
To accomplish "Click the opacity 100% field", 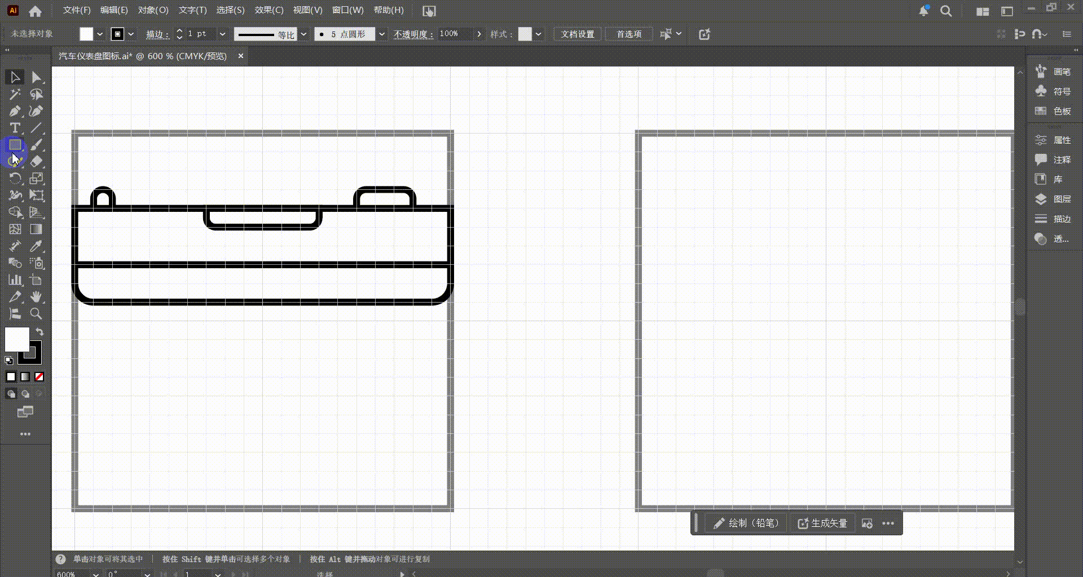I will pos(455,34).
